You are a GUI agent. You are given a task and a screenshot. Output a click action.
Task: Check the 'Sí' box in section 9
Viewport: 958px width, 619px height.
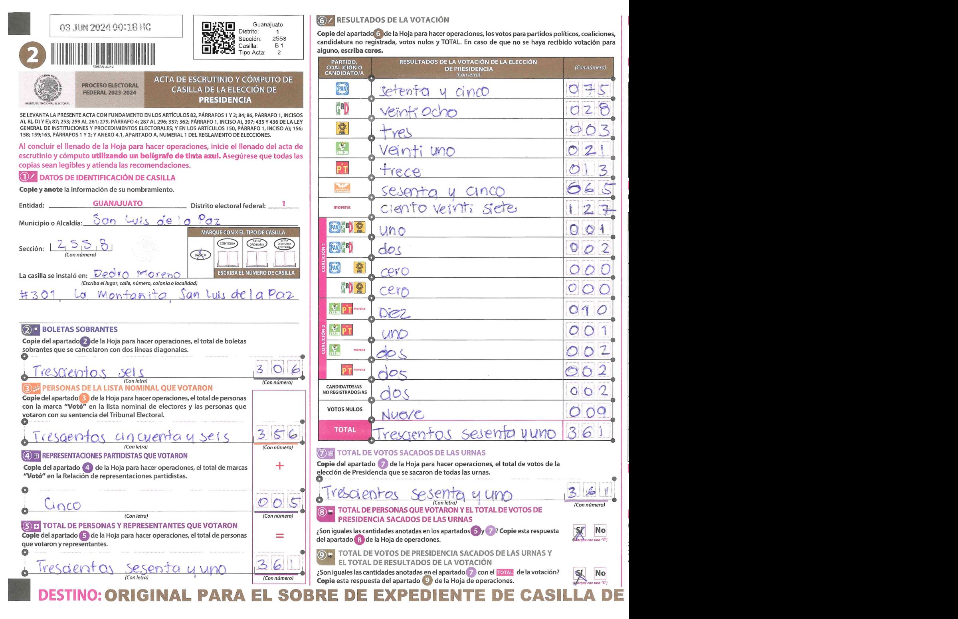click(x=580, y=574)
